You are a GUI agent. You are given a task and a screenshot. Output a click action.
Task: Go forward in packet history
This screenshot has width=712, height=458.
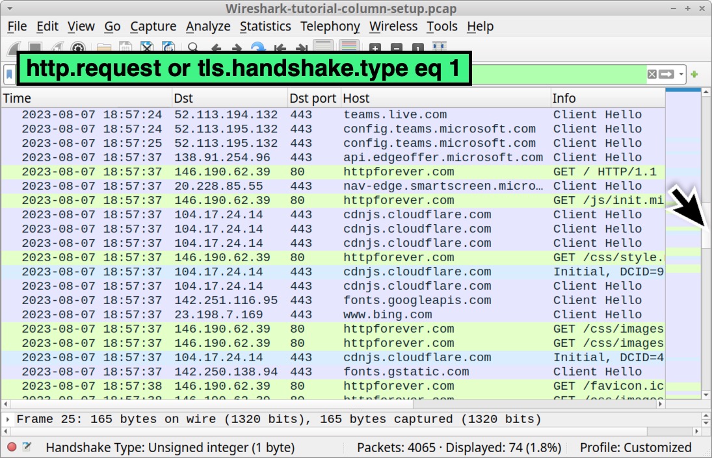(237, 47)
